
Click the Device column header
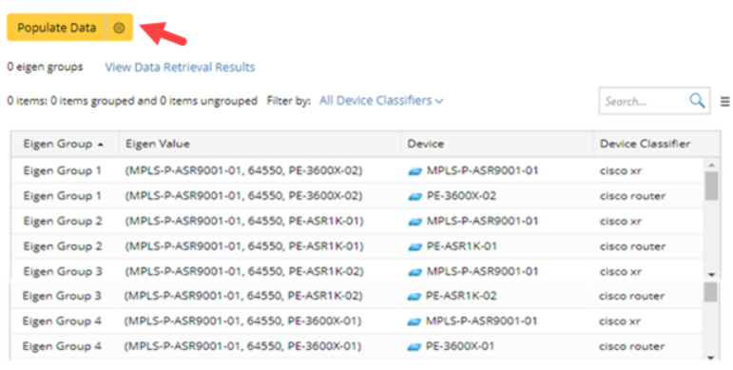(x=425, y=144)
